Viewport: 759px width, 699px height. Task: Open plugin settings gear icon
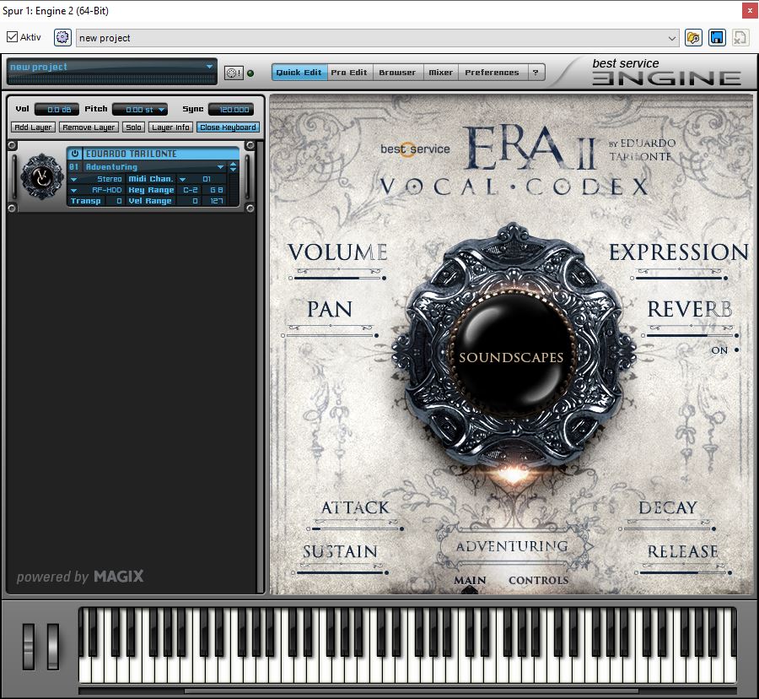(62, 37)
